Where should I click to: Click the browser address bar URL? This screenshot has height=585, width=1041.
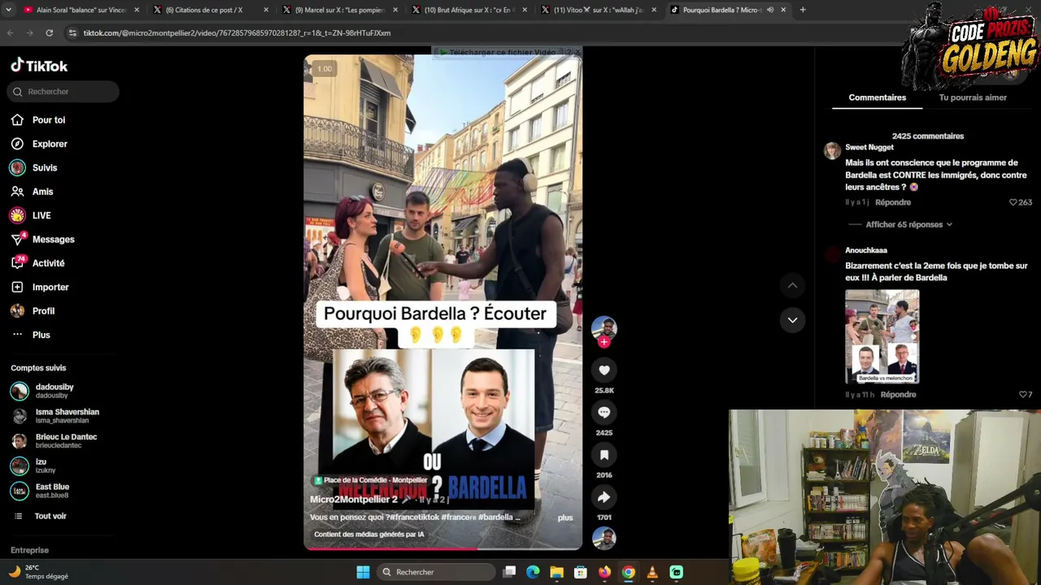pyautogui.click(x=237, y=33)
